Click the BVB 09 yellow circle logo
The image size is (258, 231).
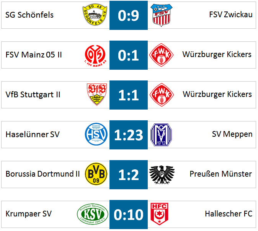(x=96, y=174)
